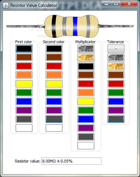Choose black as Second color
Screen dimensions: 140x177
click(54, 48)
